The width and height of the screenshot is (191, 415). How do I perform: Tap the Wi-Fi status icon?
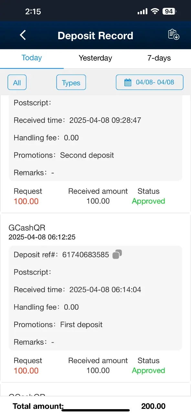point(155,11)
